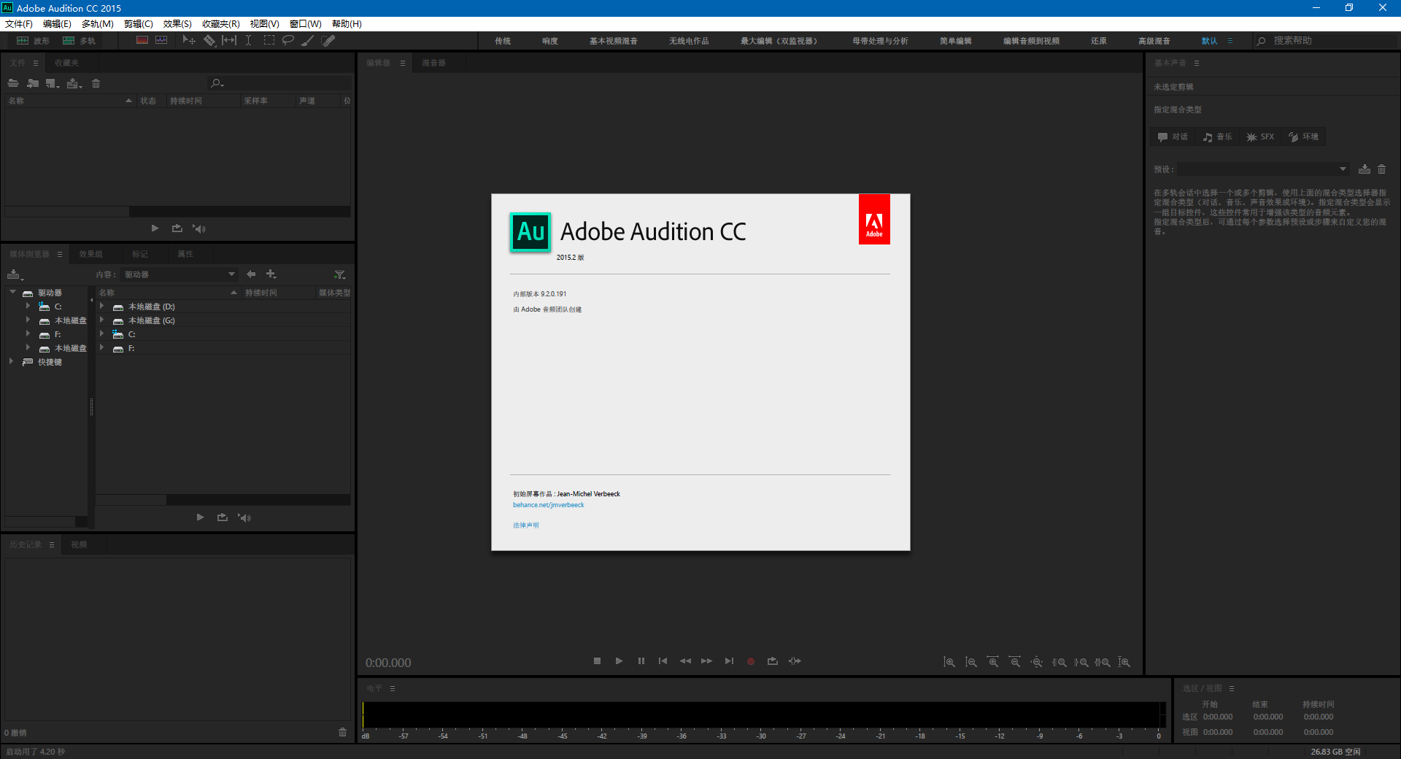Select the Ambience (环境) mix type button
Screen dimensions: 1401x759
coord(1303,136)
